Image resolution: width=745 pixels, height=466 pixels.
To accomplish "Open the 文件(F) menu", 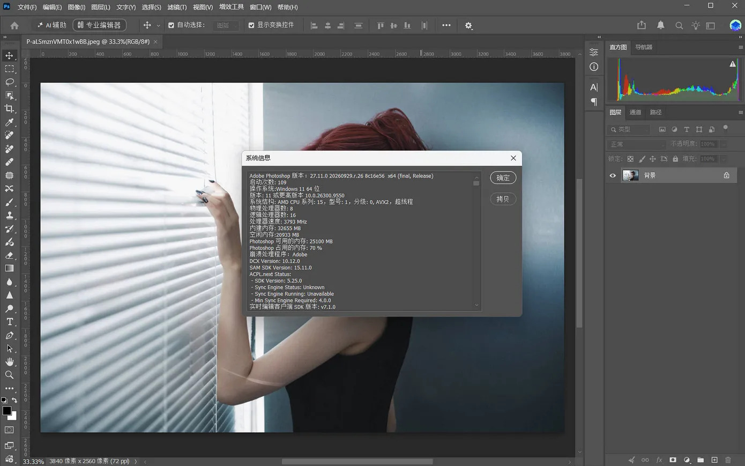I will point(27,7).
